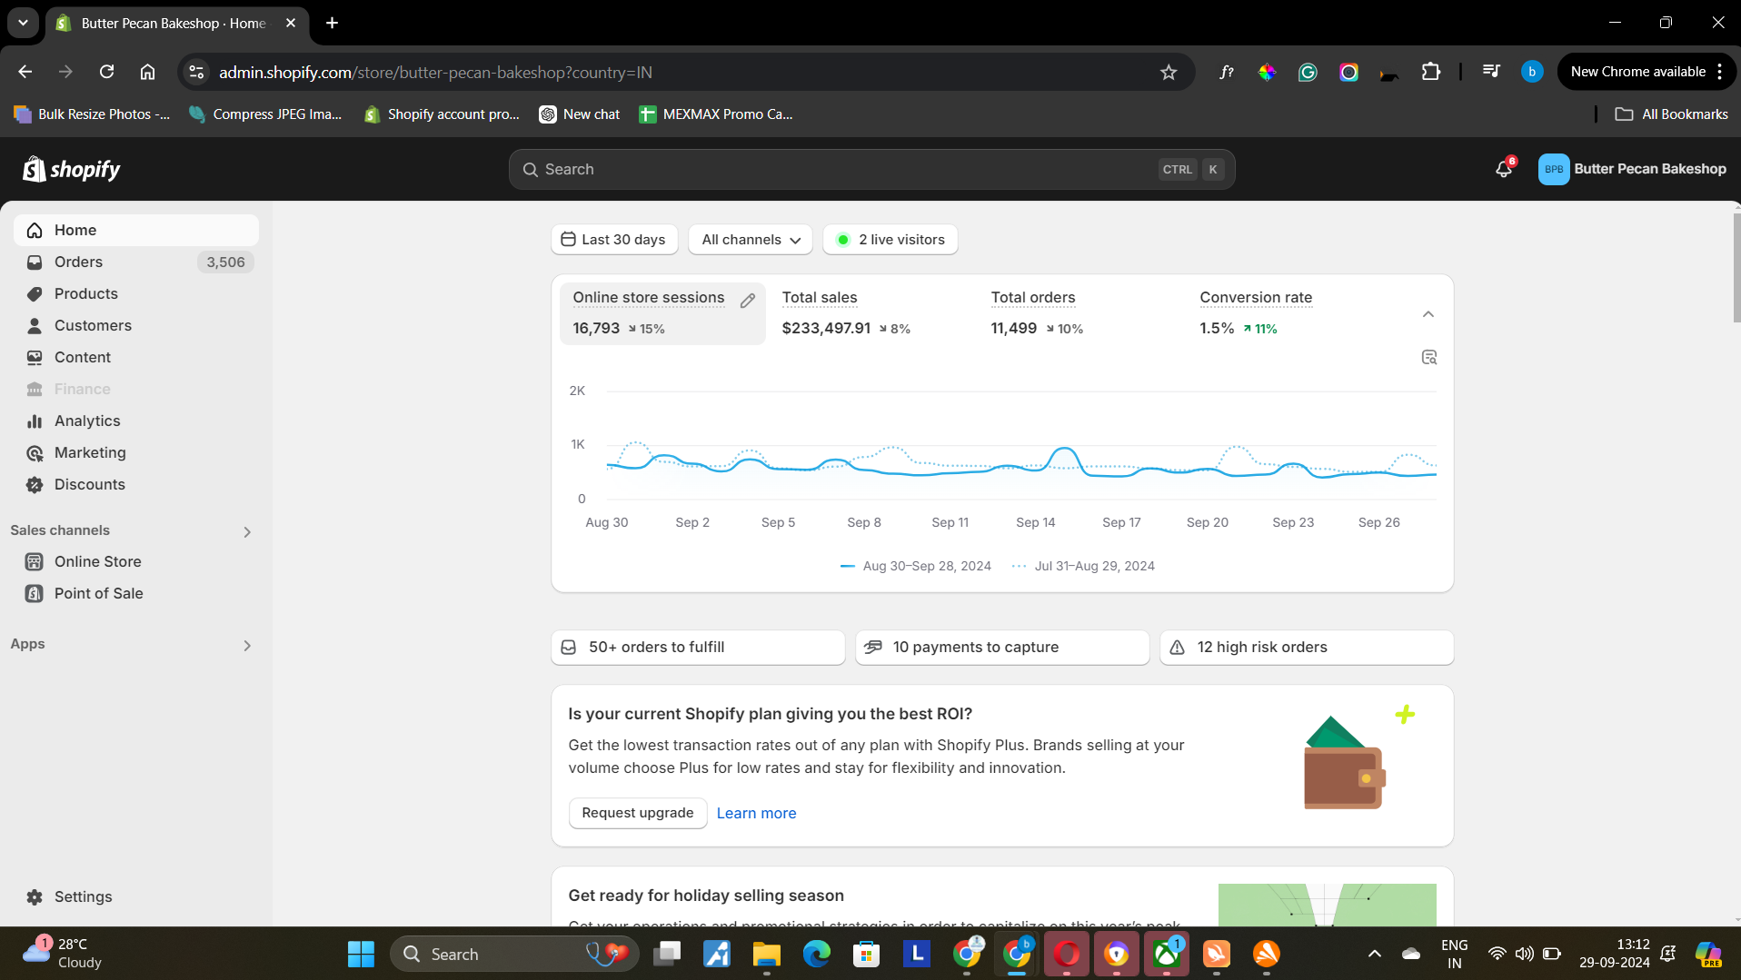Open the Windows Start menu
The image size is (1741, 980).
361,954
